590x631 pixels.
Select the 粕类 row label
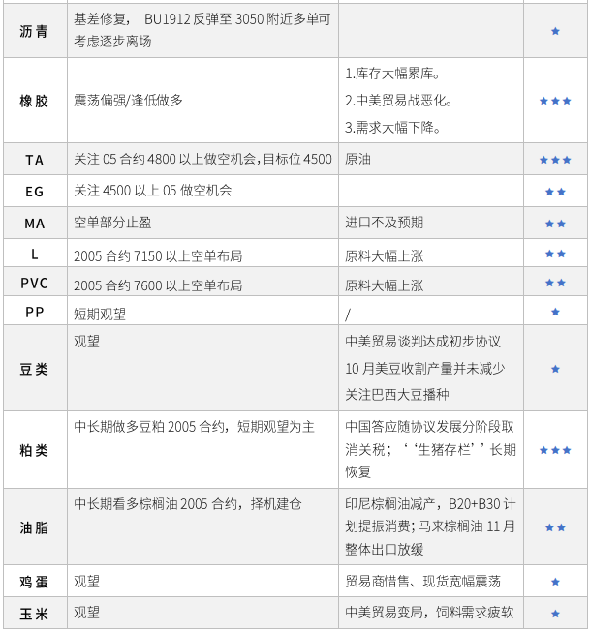(34, 450)
